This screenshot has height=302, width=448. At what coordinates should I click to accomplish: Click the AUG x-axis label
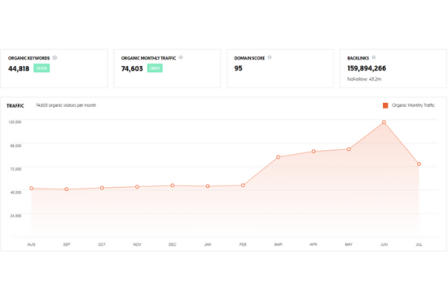[x=31, y=245]
